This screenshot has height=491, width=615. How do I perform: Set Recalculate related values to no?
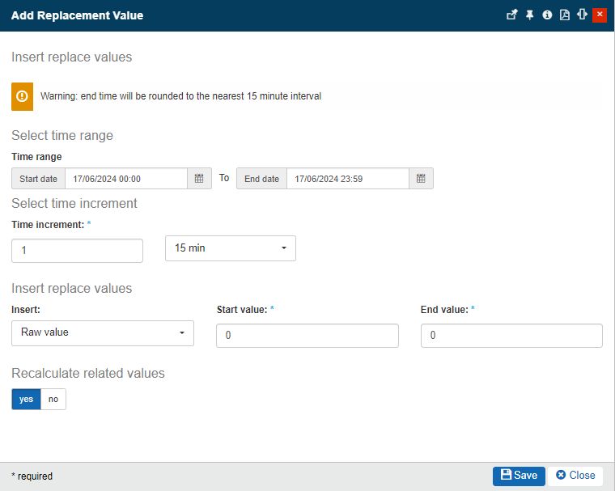(x=53, y=399)
